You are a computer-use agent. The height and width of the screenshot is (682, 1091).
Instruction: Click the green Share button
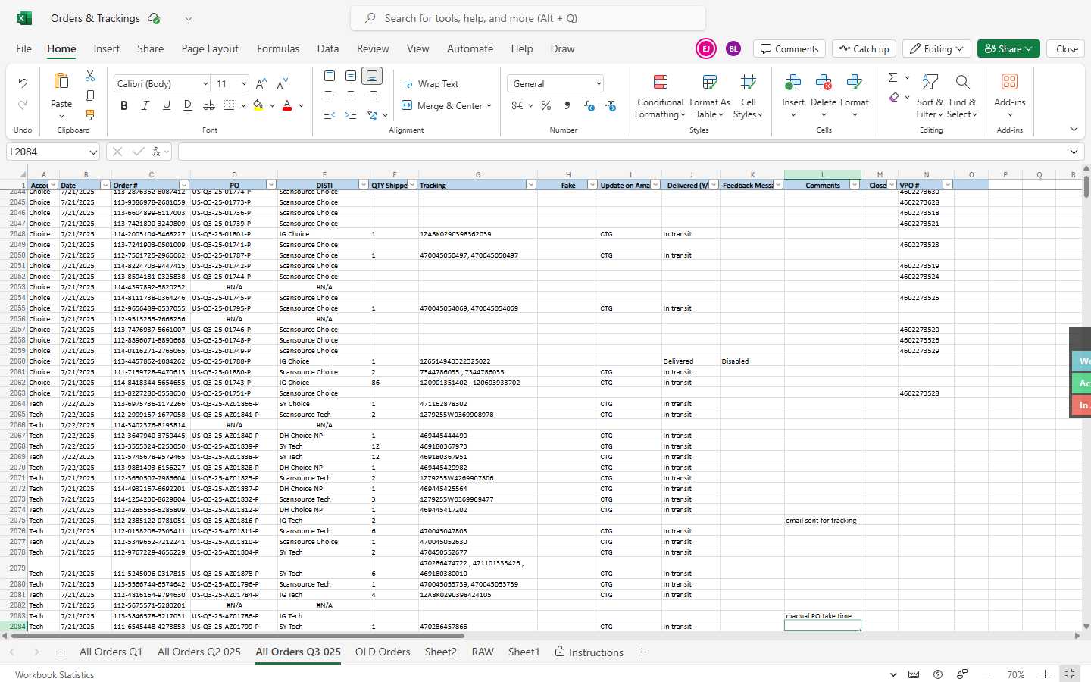[1008, 48]
